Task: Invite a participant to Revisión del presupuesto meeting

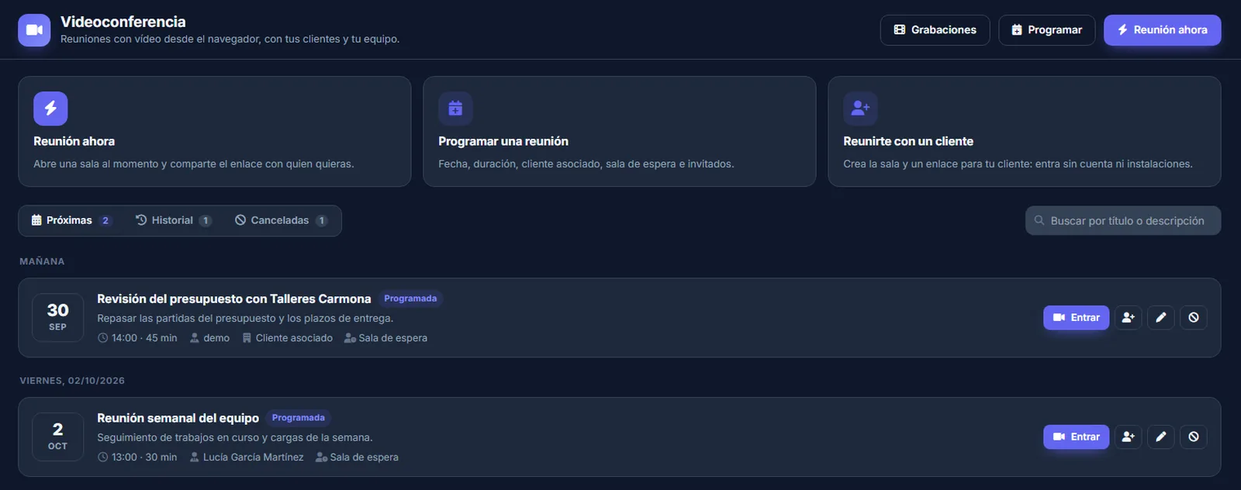Action: (x=1129, y=317)
